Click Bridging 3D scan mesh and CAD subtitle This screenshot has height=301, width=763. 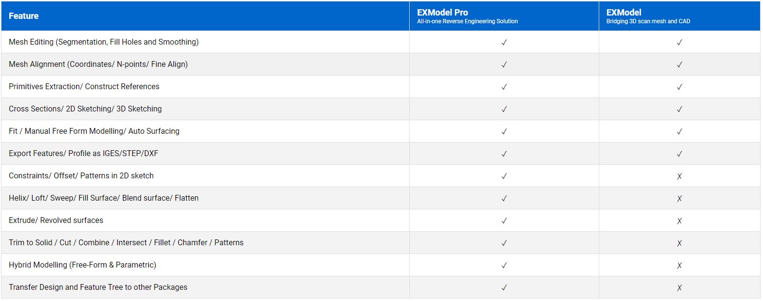[648, 21]
